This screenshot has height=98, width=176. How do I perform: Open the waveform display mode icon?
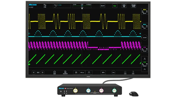pos(45,6)
